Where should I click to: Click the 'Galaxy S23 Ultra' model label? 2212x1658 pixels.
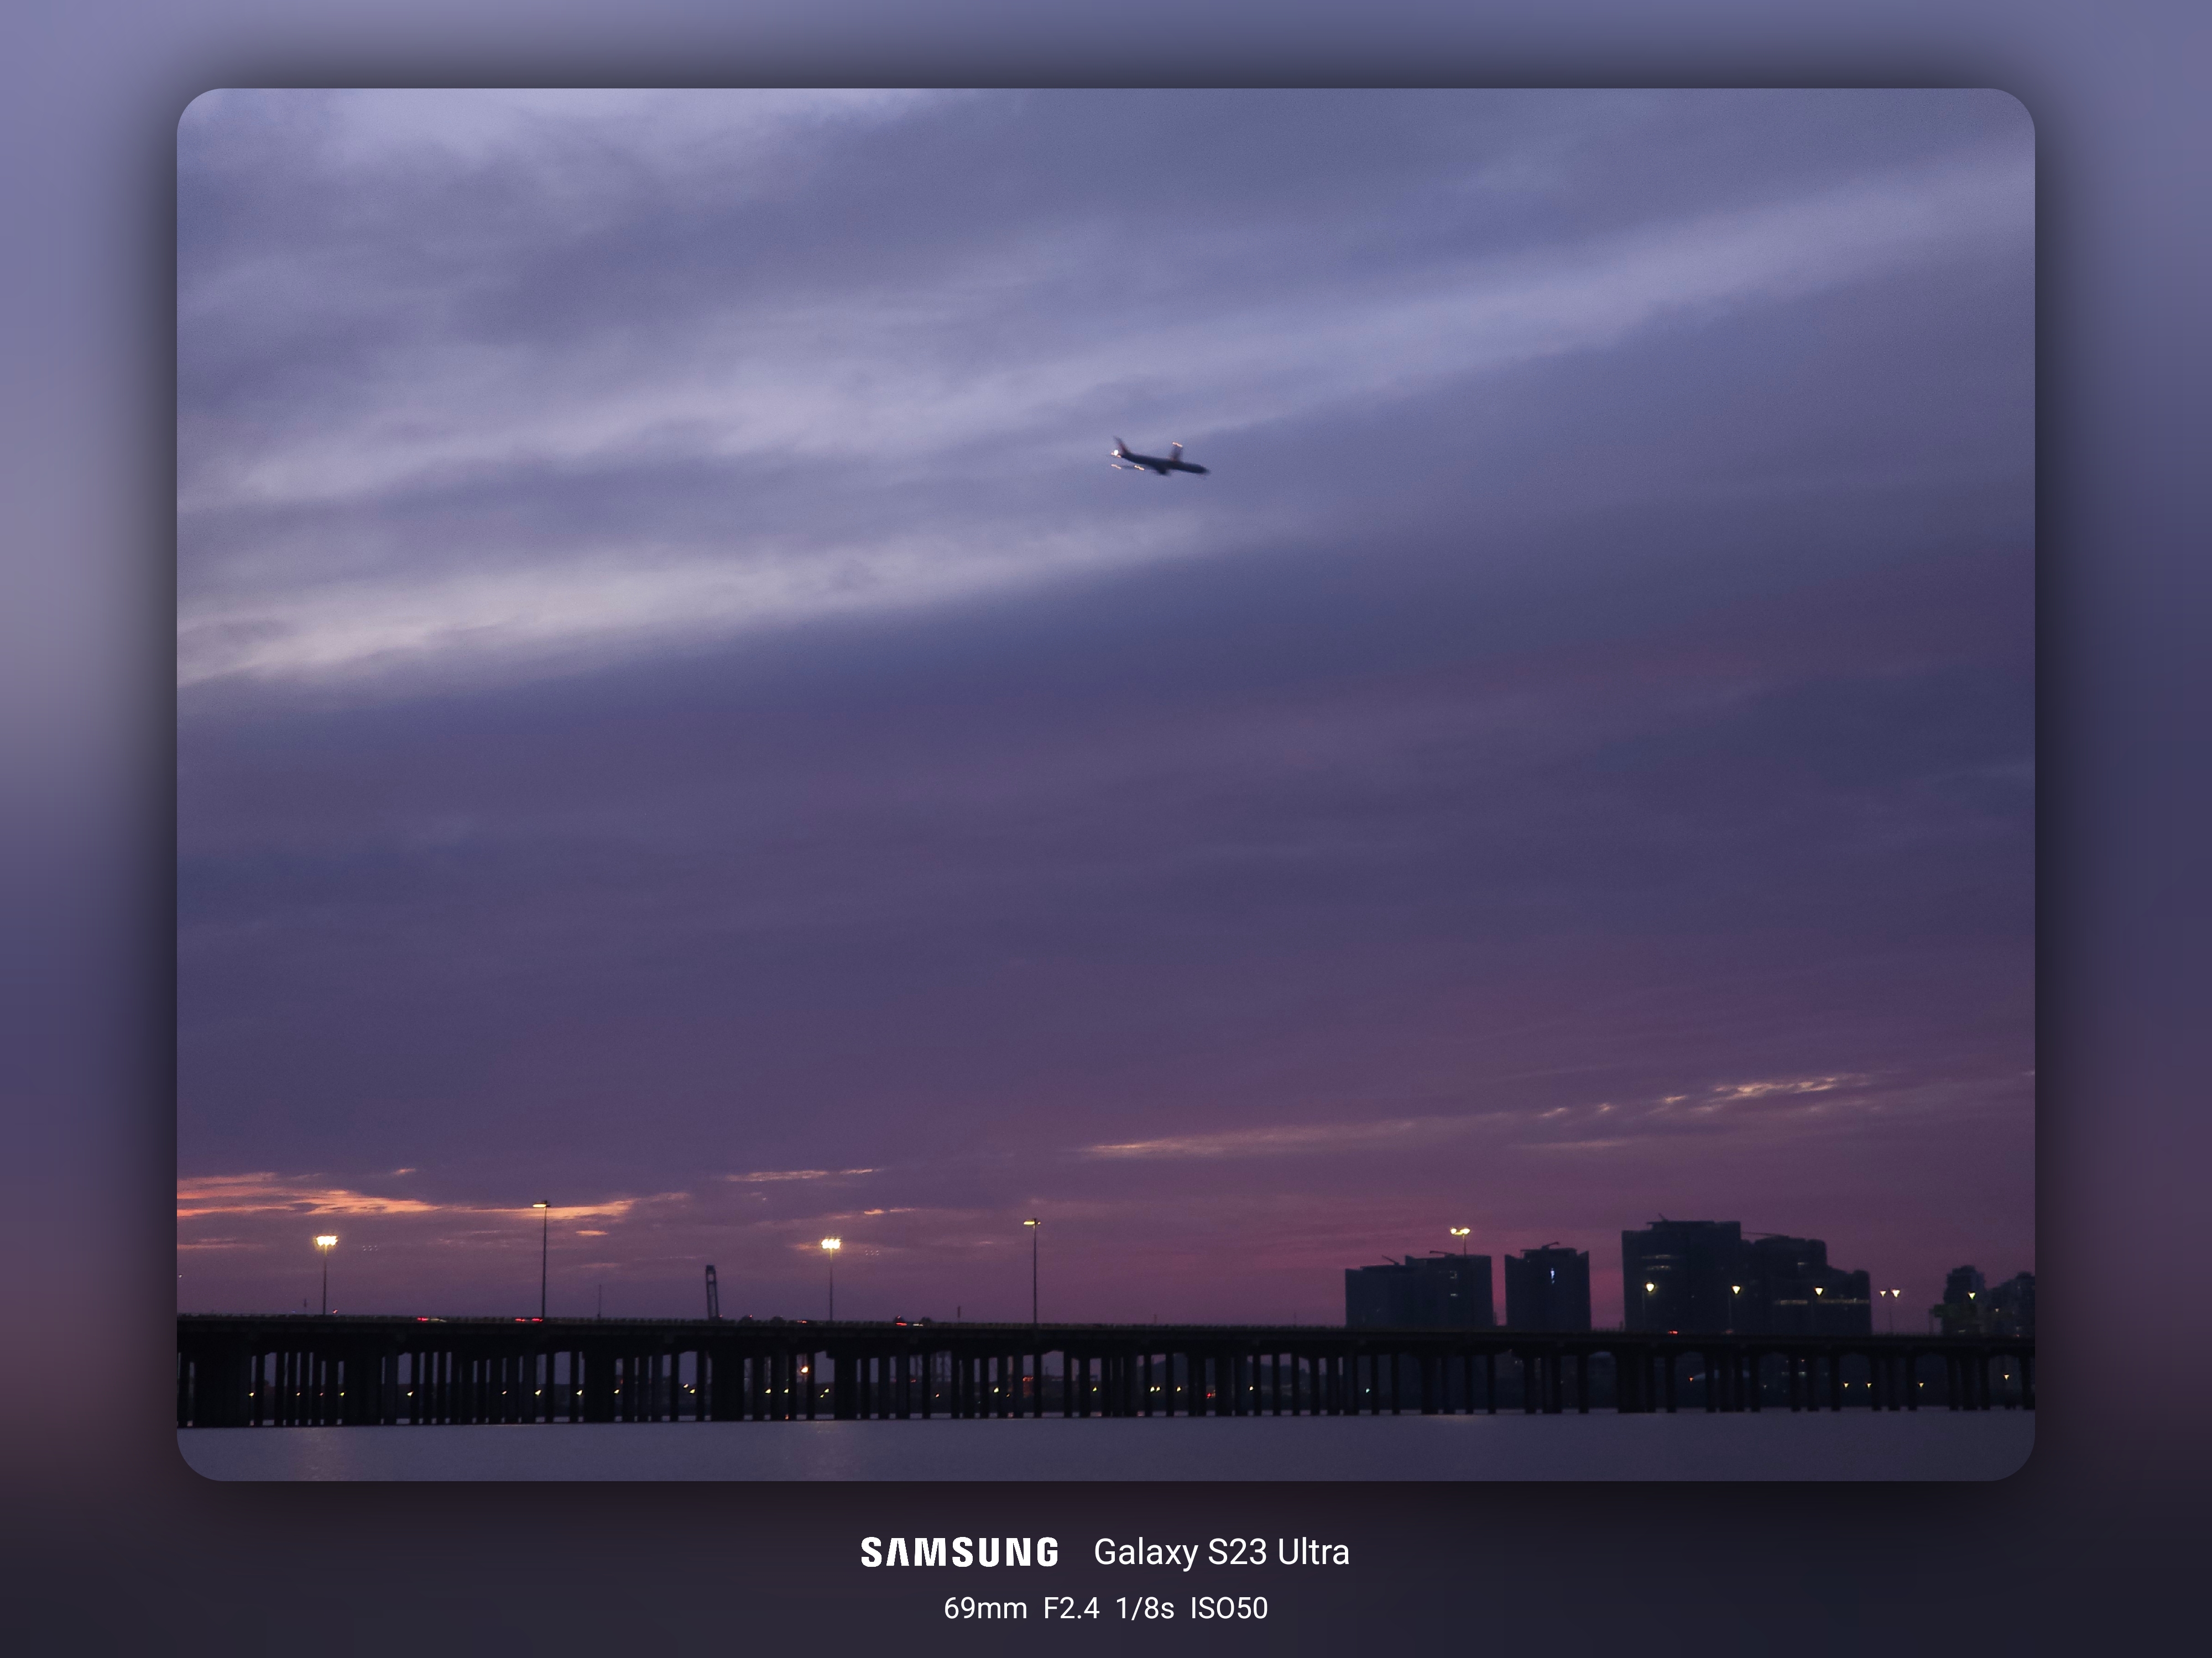1221,1552
